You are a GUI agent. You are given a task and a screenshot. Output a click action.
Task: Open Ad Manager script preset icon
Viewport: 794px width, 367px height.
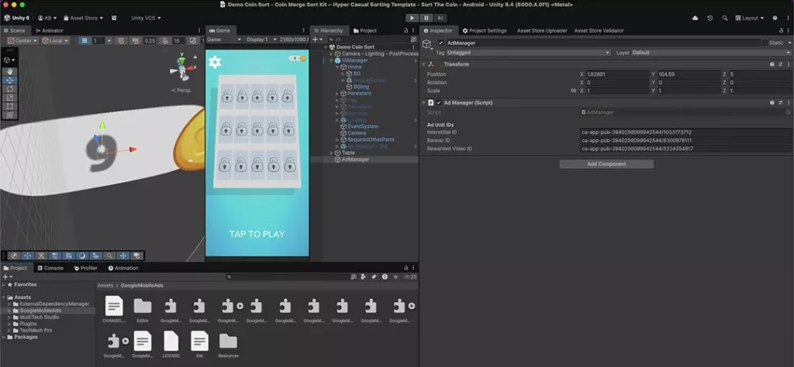[x=780, y=103]
